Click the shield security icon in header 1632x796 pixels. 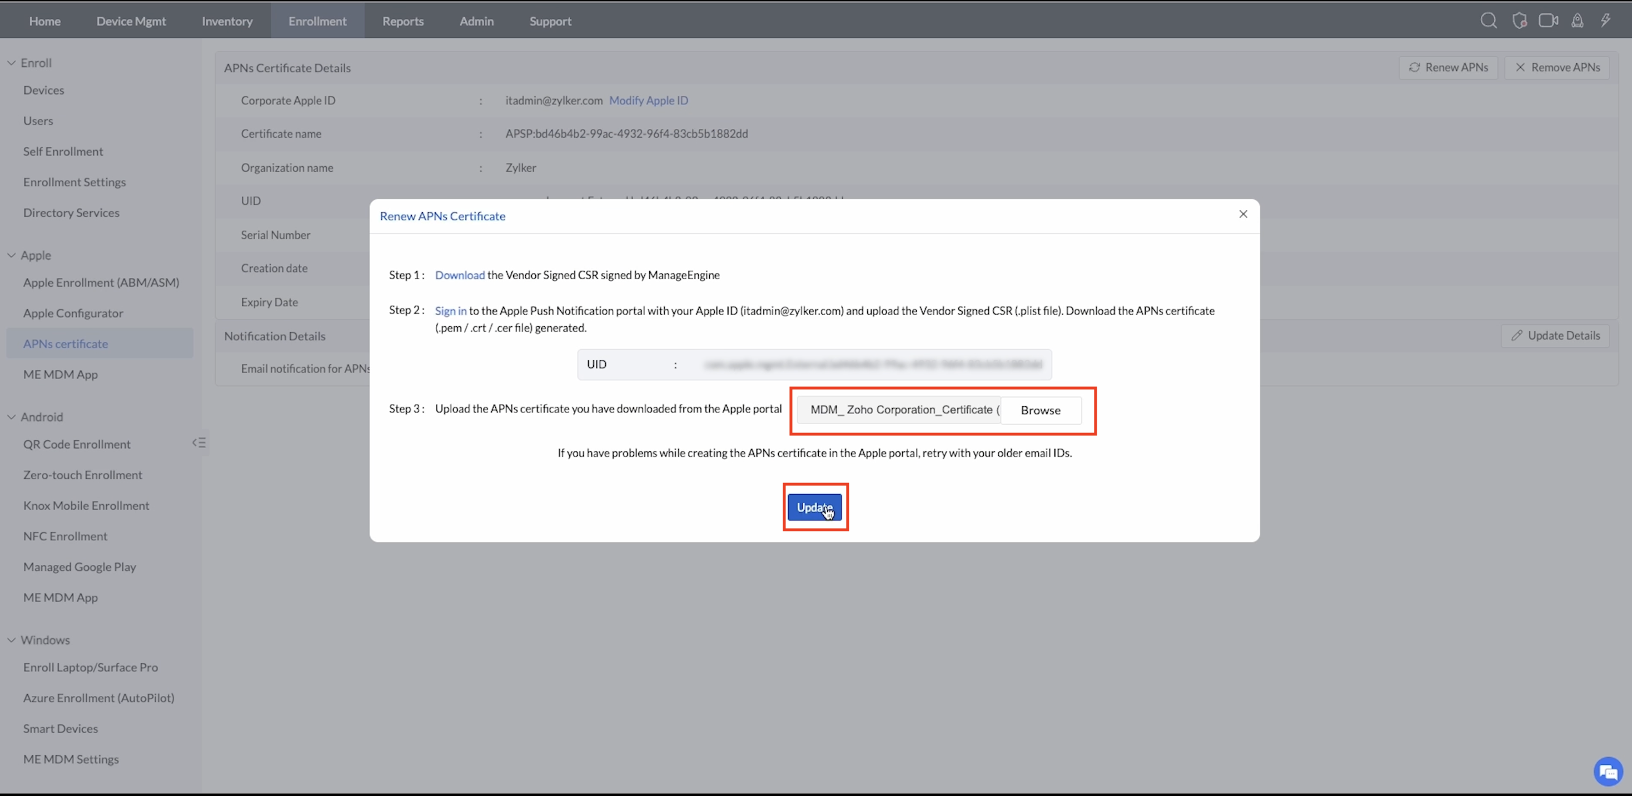(1519, 21)
